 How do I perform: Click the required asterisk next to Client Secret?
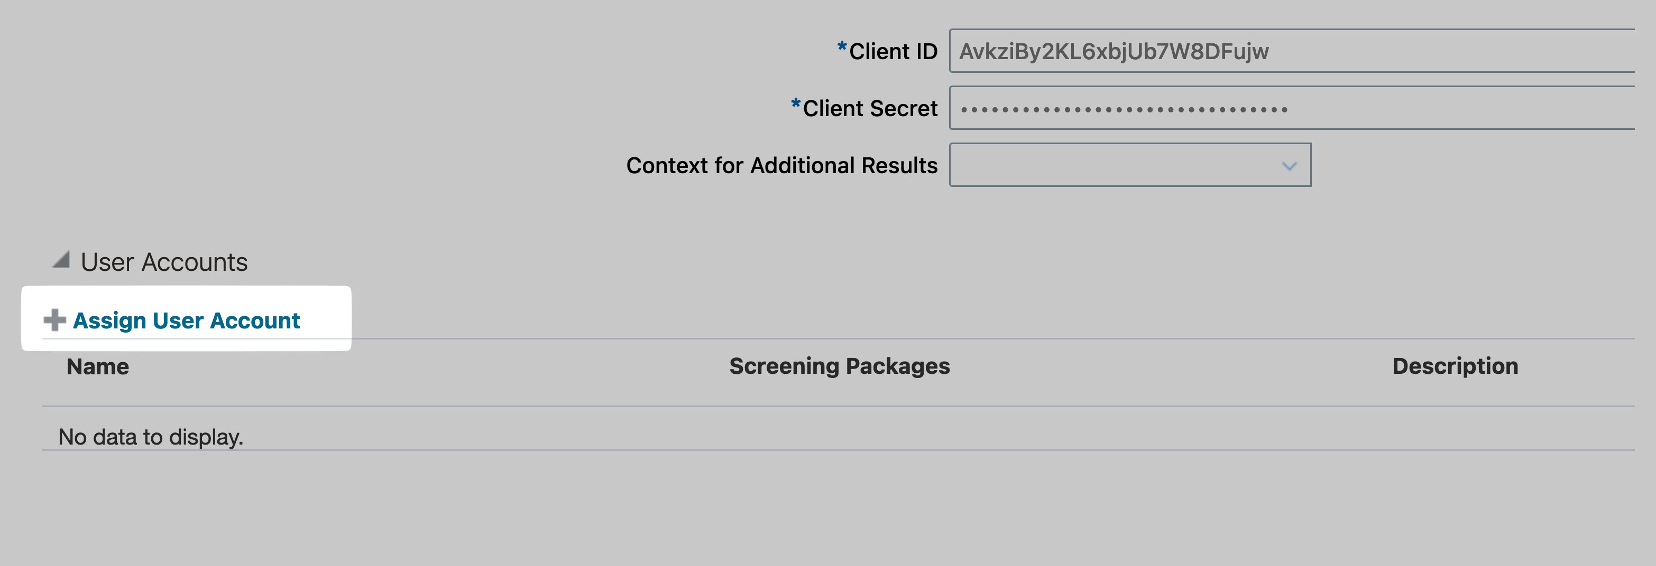(x=795, y=104)
